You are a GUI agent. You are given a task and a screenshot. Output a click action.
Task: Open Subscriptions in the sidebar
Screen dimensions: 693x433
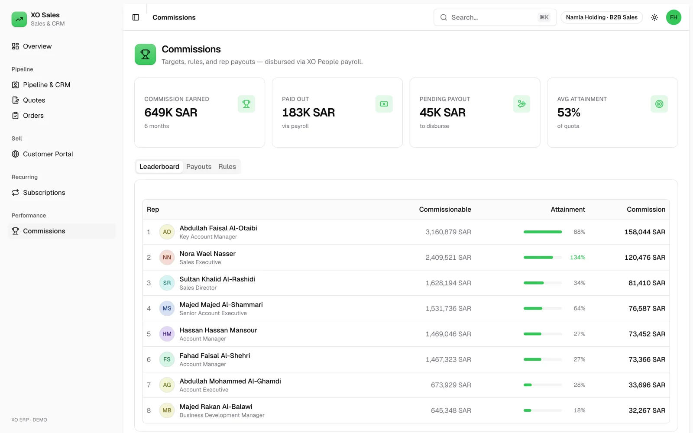click(x=62, y=193)
